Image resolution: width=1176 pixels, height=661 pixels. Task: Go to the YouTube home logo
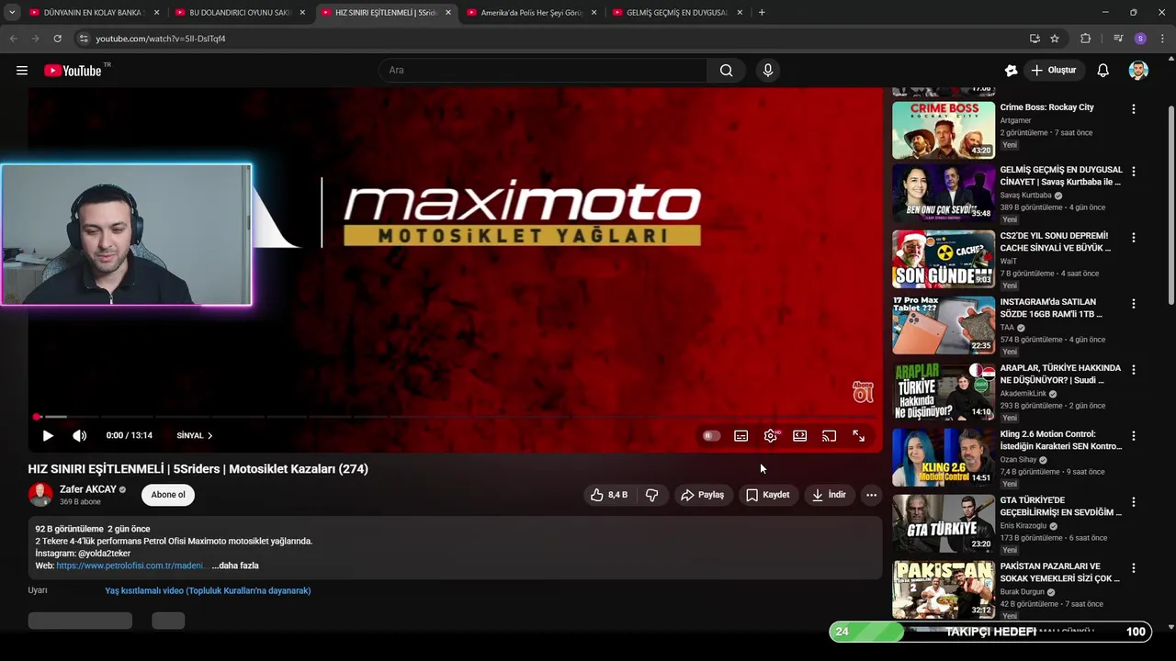point(73,71)
